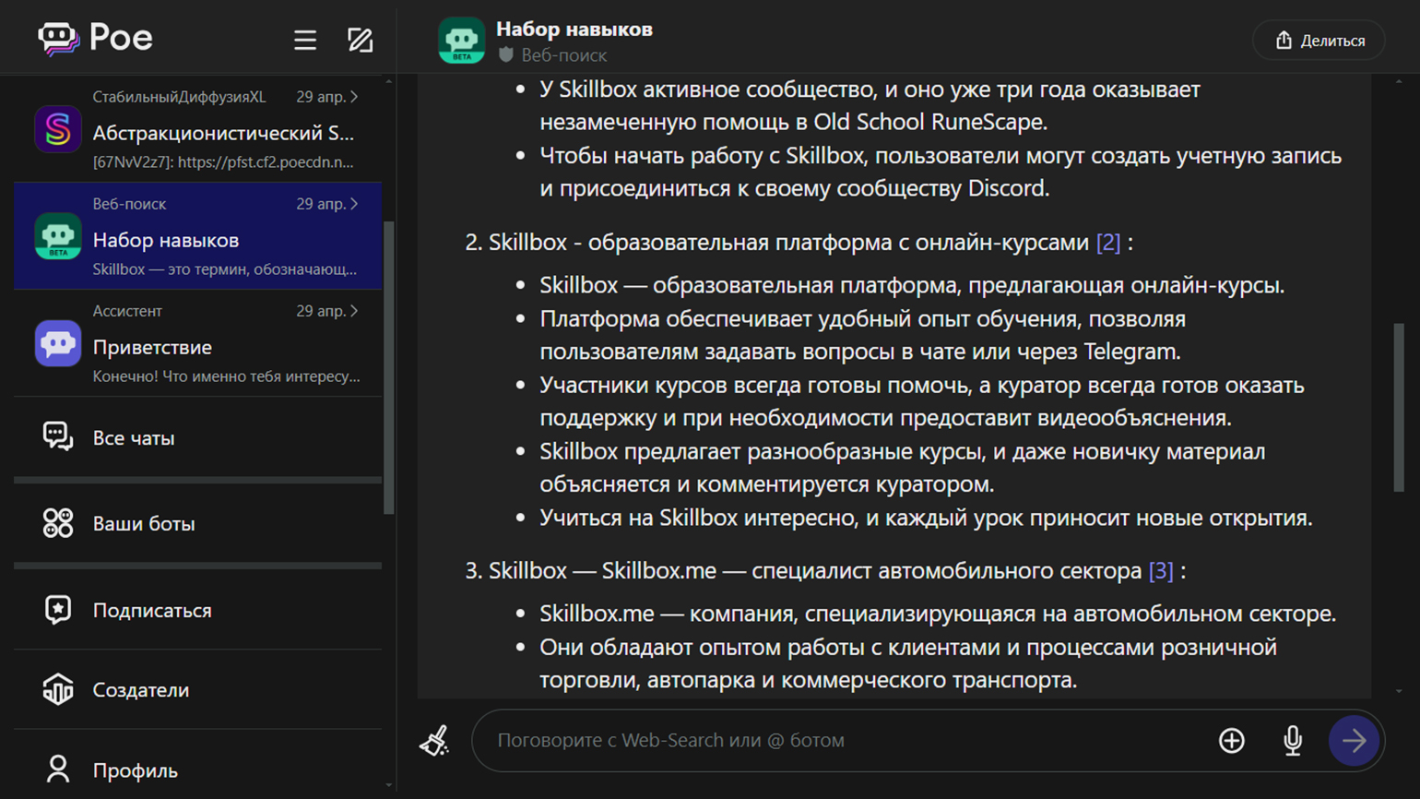Screen dimensions: 1420x799
Task: Share the chat via Делиться button
Action: coord(1319,41)
